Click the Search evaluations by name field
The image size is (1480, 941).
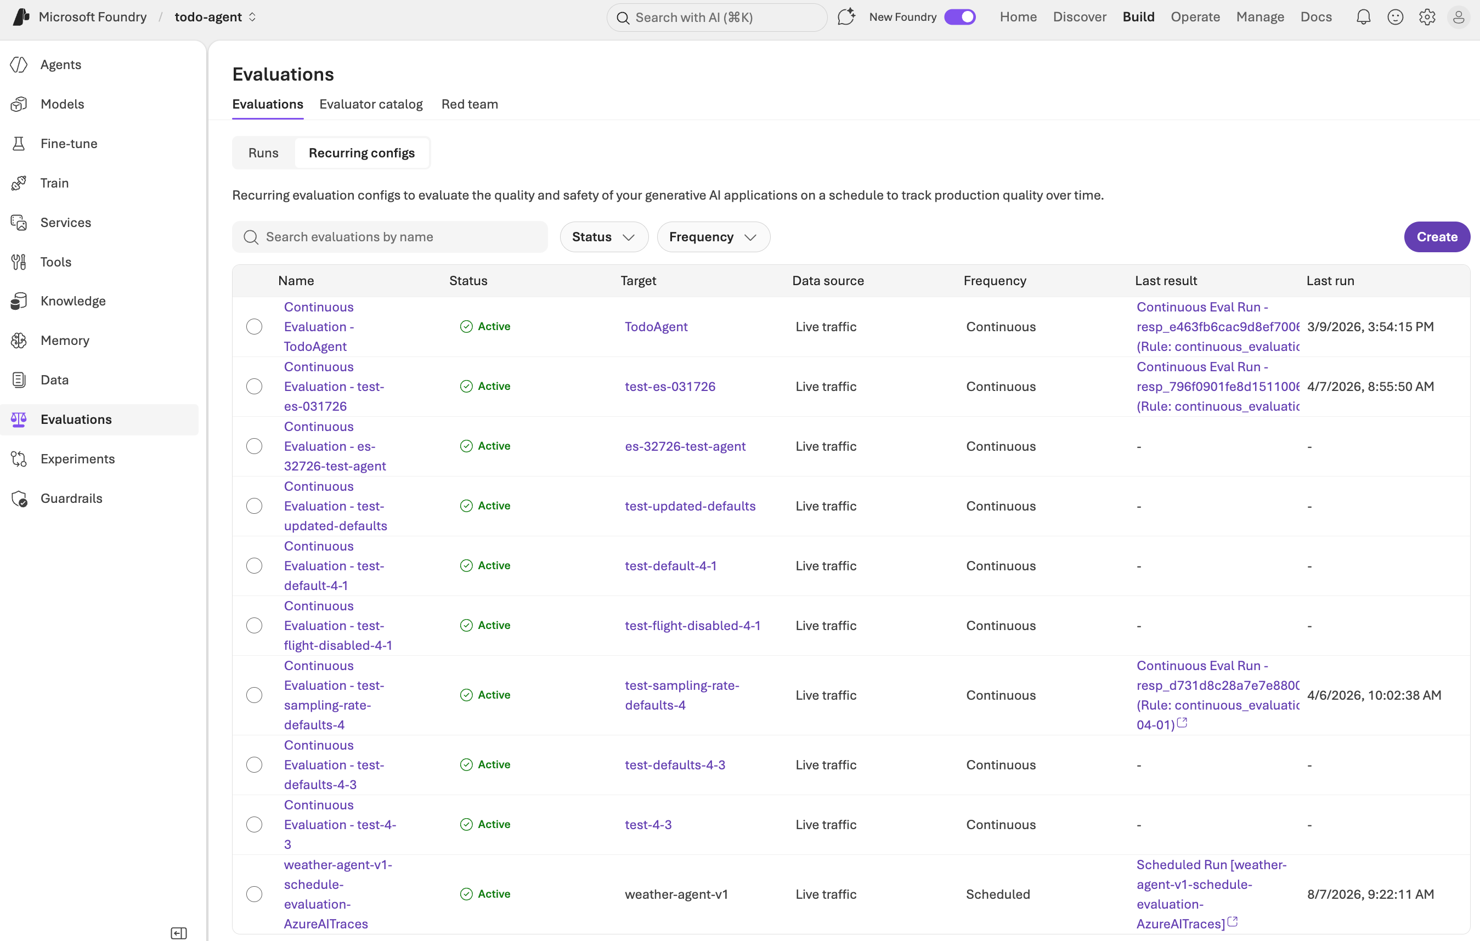tap(389, 237)
